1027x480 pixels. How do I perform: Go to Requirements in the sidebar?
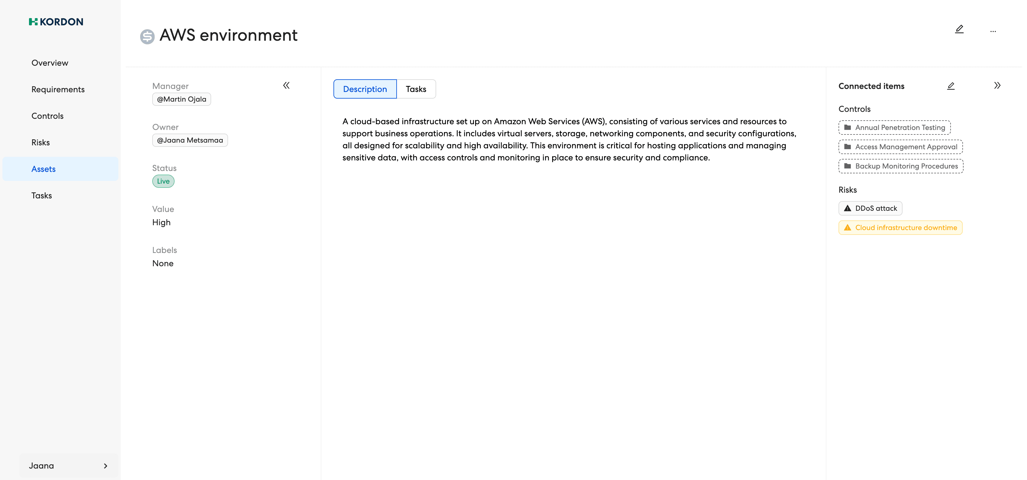pos(58,90)
